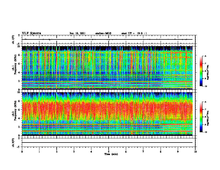
Task: Click the ch.2 frequency axis "4" tick label
Action: [19, 118]
